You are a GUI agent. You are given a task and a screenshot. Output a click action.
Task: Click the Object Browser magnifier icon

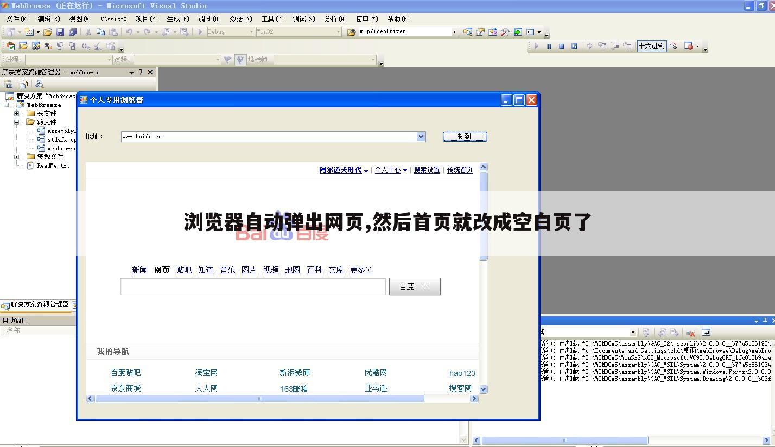pyautogui.click(x=467, y=32)
